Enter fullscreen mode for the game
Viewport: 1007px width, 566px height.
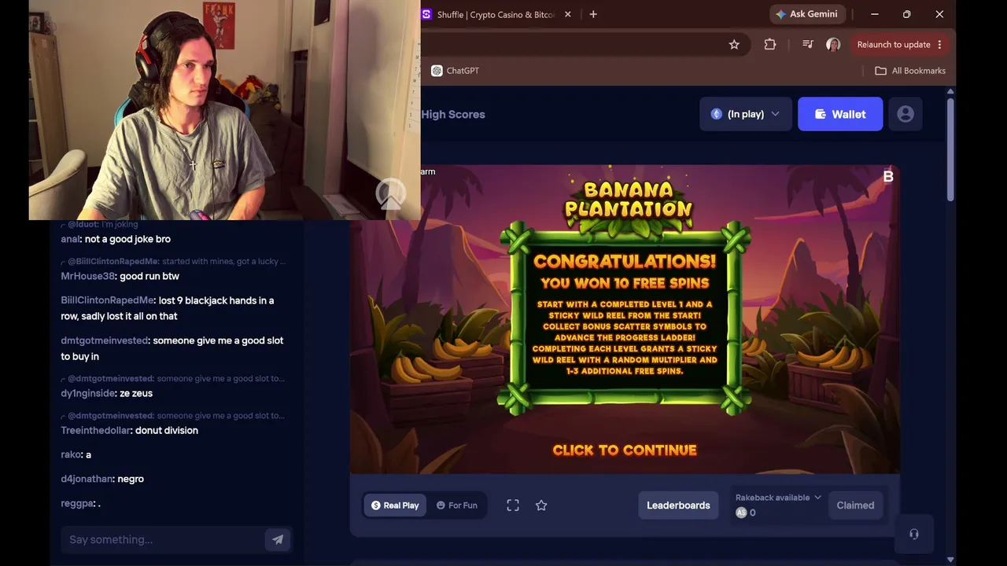(x=513, y=505)
